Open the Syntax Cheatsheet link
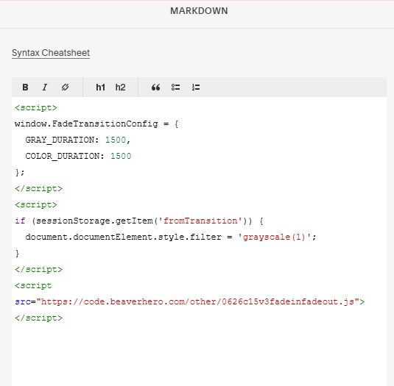The width and height of the screenshot is (394, 386). (x=51, y=53)
